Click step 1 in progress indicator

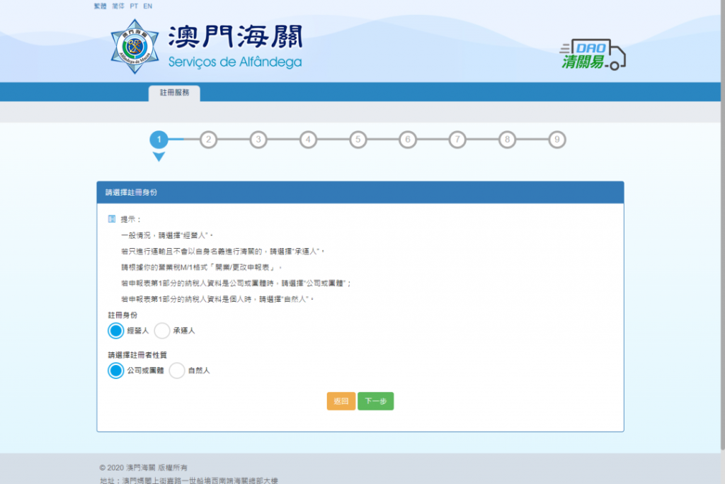pos(159,140)
